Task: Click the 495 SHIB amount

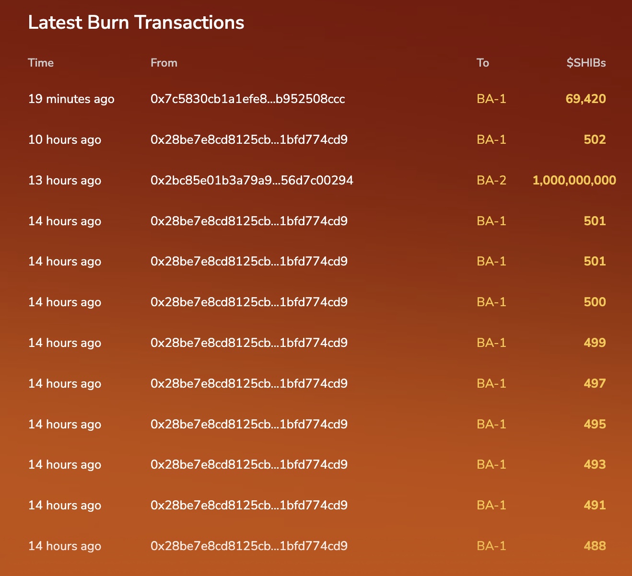Action: [595, 425]
